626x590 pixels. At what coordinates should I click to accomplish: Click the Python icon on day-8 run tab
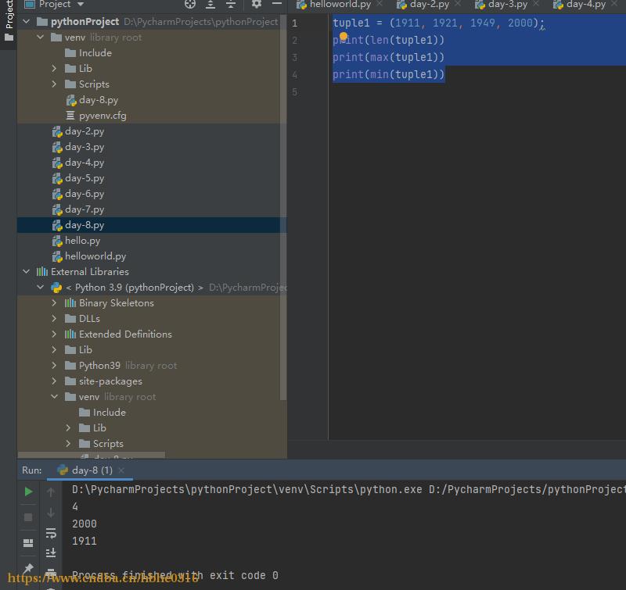63,470
